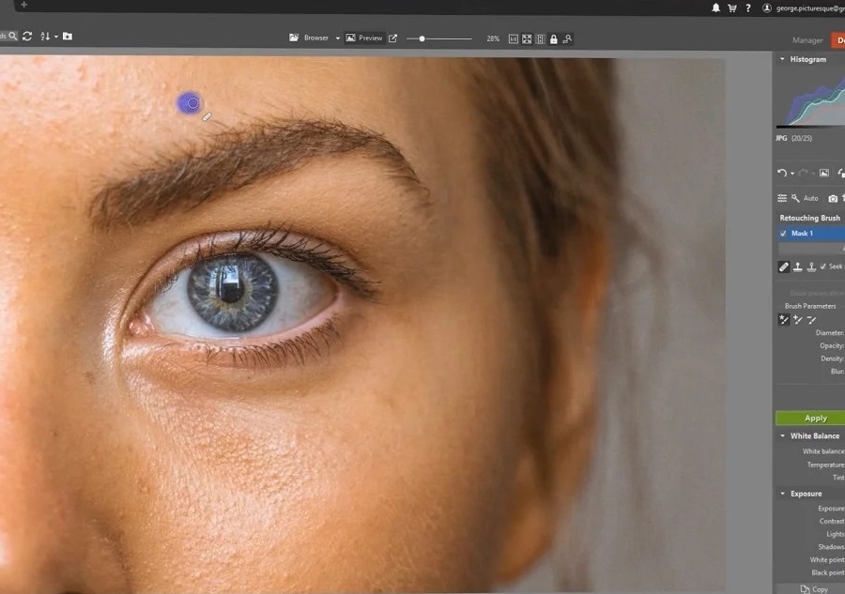Viewport: 845px width, 594px height.
Task: Click the search magnifier icon
Action: 13,36
